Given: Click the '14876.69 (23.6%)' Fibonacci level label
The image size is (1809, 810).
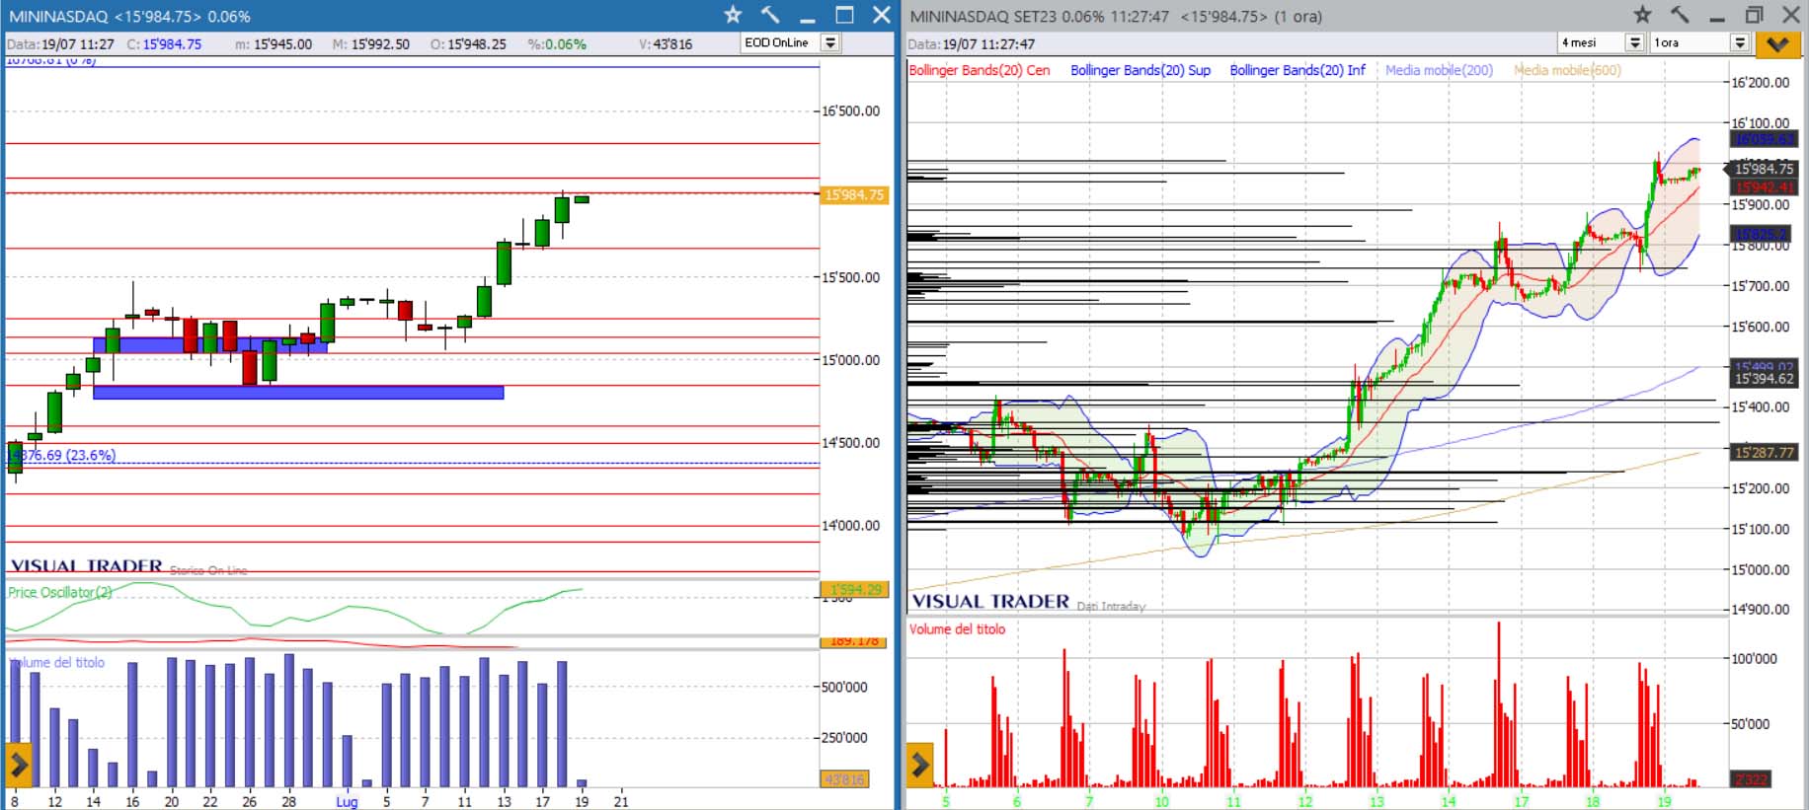Looking at the screenshot, I should coord(63,455).
